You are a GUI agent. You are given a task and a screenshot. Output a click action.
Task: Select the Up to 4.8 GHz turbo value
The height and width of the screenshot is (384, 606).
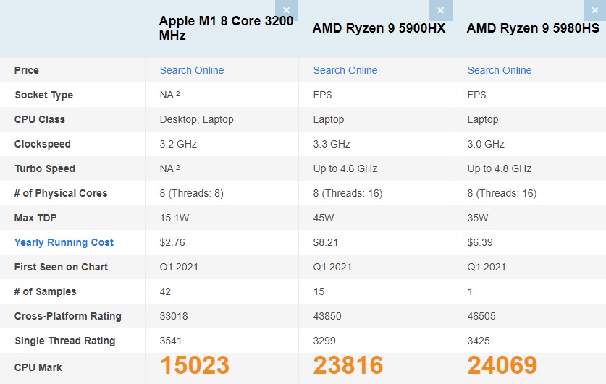(x=500, y=168)
